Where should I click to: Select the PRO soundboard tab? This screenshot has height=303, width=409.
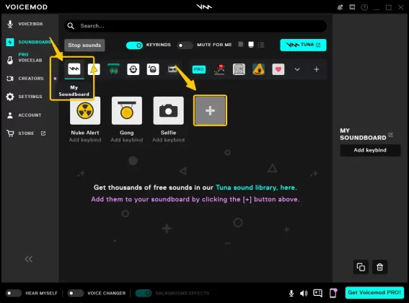tap(199, 69)
